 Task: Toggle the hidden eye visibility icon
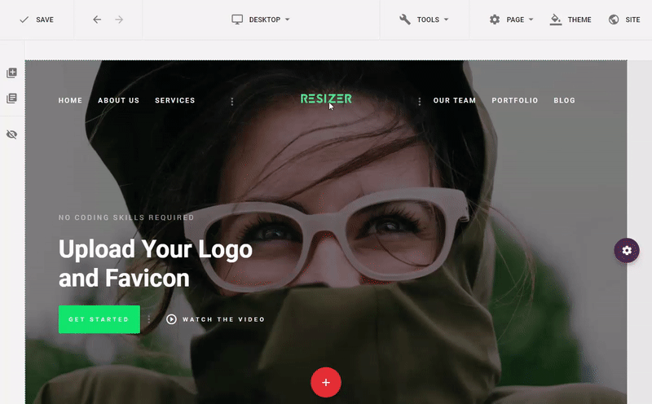[11, 134]
